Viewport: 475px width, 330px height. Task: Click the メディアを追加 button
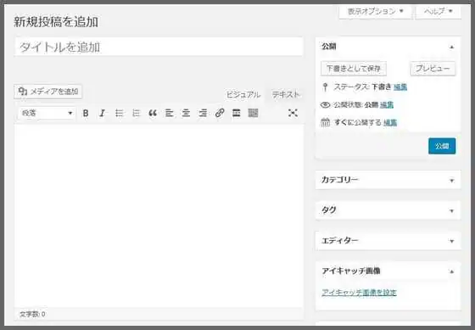[47, 92]
